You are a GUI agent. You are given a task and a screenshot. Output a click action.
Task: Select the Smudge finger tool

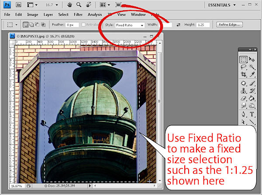coord(243,106)
